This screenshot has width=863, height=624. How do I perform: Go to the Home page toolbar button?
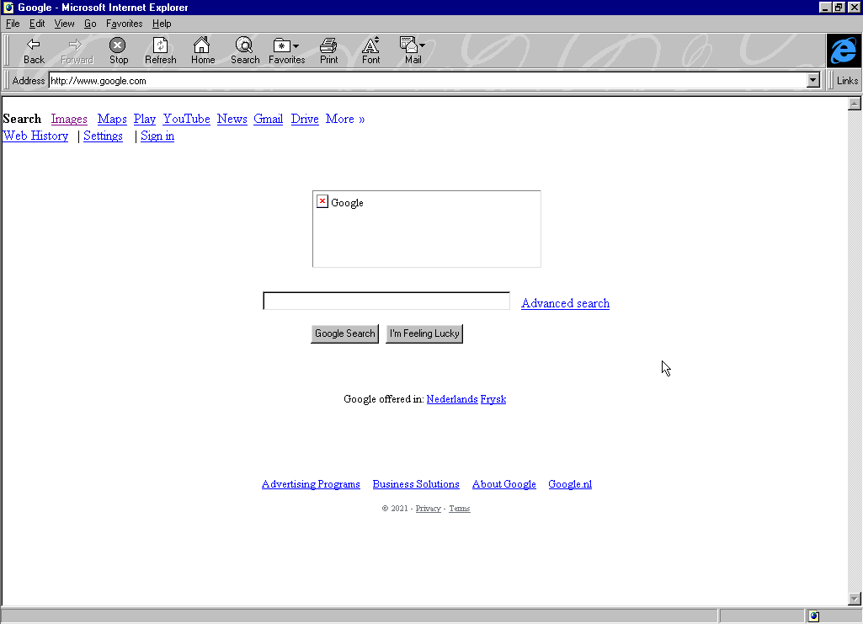[x=203, y=51]
